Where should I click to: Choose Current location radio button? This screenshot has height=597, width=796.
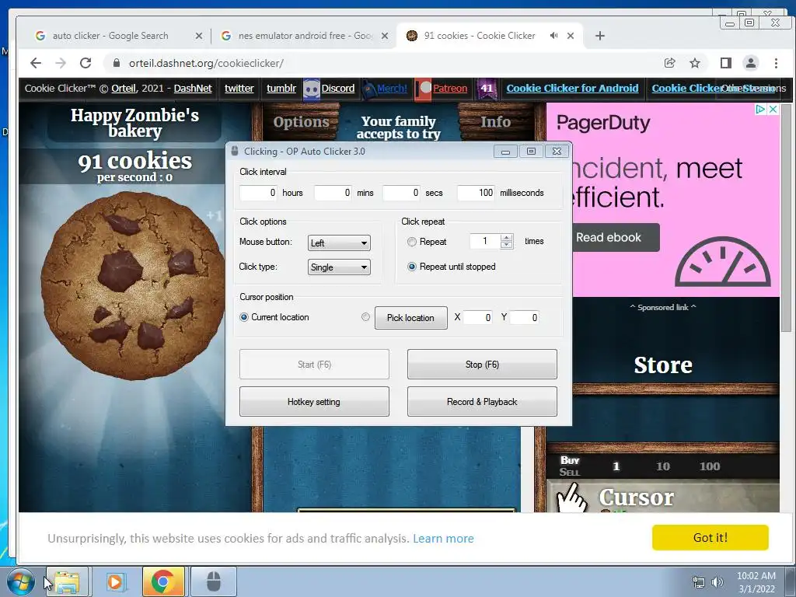[243, 317]
